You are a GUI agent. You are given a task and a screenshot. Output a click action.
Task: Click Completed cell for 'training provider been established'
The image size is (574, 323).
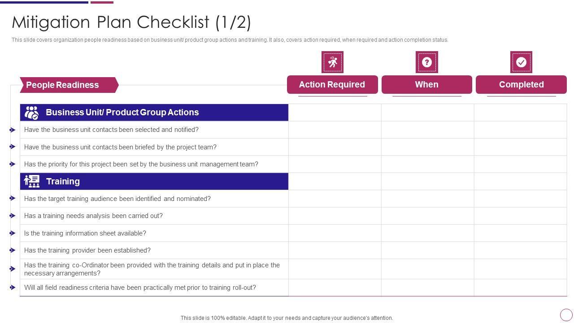click(520, 250)
